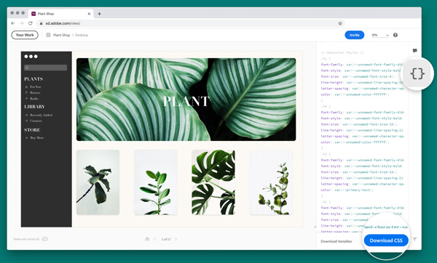Open the eucalyptus branch plant card
The image size is (437, 263).
click(271, 182)
